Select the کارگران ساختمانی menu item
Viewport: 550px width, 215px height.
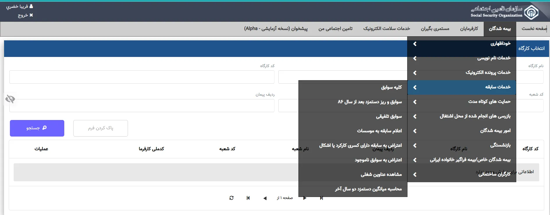(x=462, y=175)
